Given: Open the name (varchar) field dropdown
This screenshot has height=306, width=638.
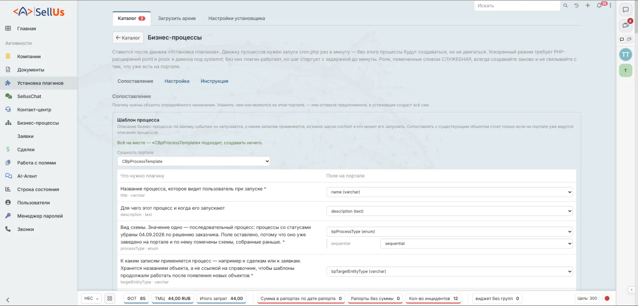Looking at the screenshot, I should click(x=449, y=192).
